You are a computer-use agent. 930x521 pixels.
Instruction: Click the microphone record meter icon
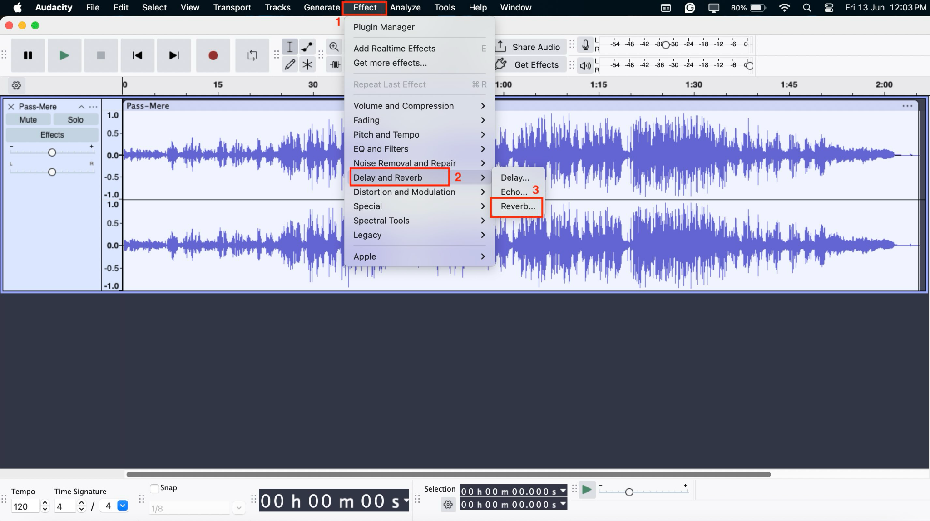click(x=586, y=44)
